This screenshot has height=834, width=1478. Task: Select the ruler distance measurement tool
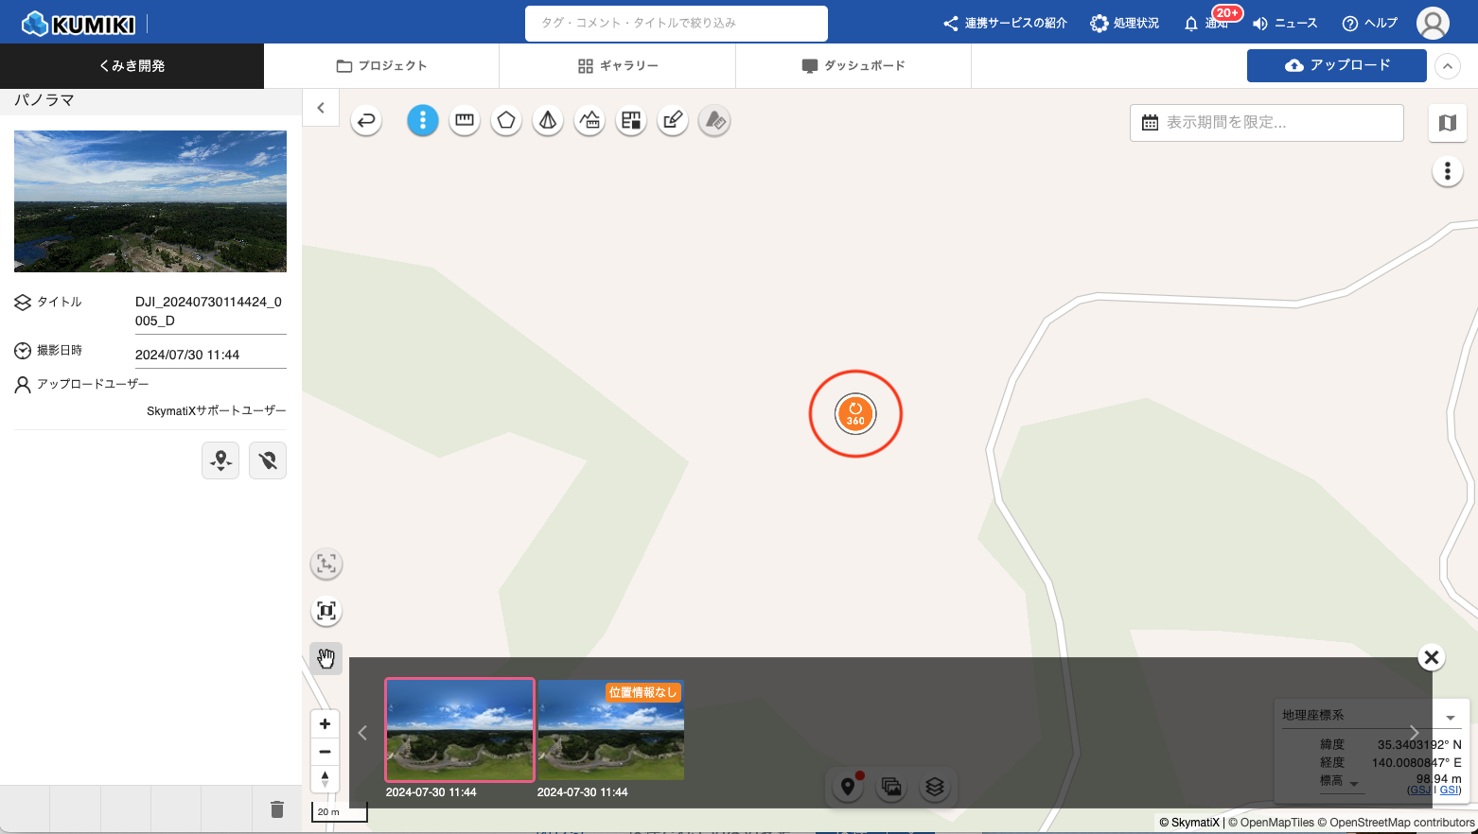(465, 121)
